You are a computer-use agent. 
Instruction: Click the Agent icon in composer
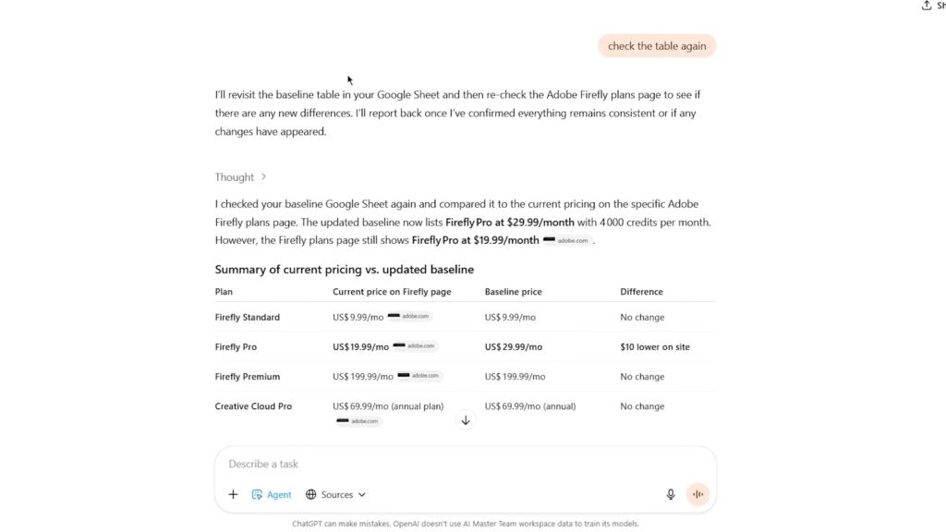click(258, 494)
